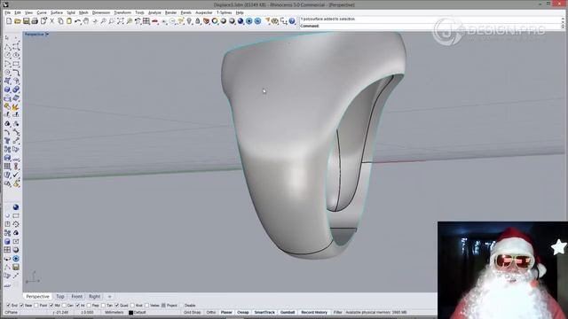Screen dimensions: 568x319
Task: Open the Transform menu
Action: tap(122, 12)
